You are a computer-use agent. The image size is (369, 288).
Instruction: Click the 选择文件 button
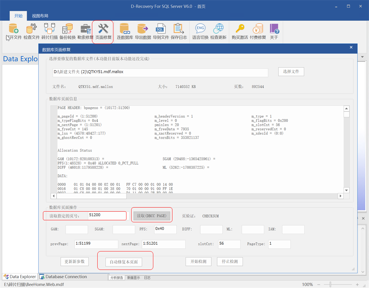[291, 71]
